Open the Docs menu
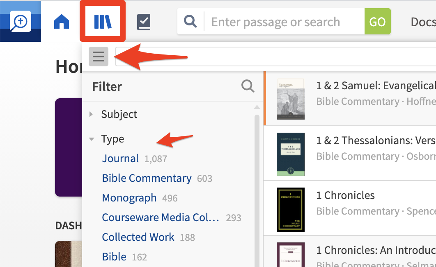 (423, 22)
